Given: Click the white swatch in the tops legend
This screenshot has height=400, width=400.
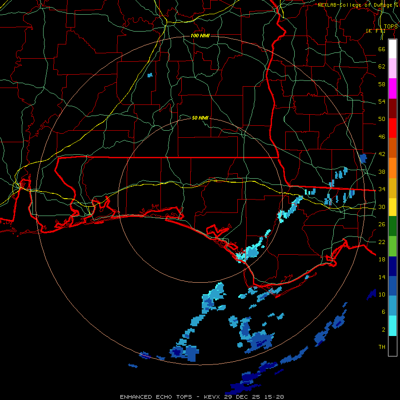Looking at the screenshot, I should click(x=392, y=49).
